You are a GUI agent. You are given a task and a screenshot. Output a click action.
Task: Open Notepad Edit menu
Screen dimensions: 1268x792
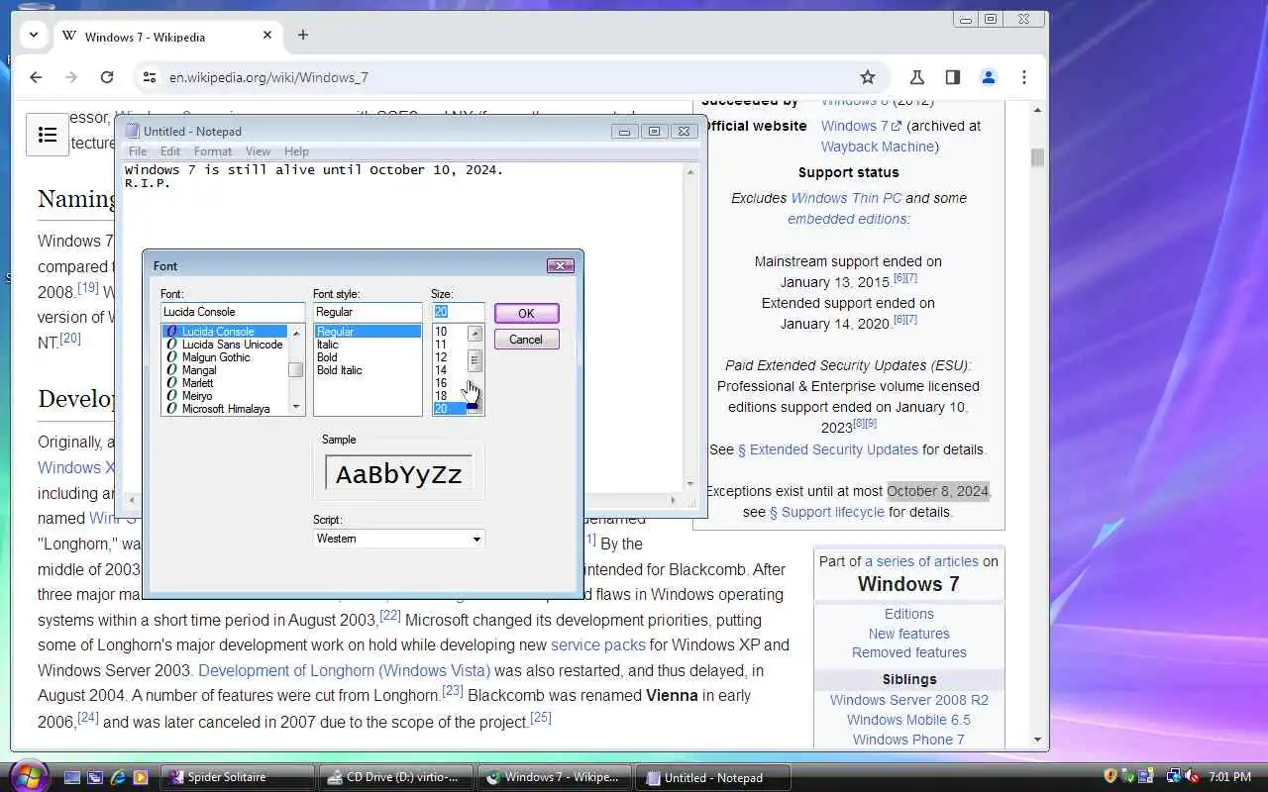click(170, 151)
